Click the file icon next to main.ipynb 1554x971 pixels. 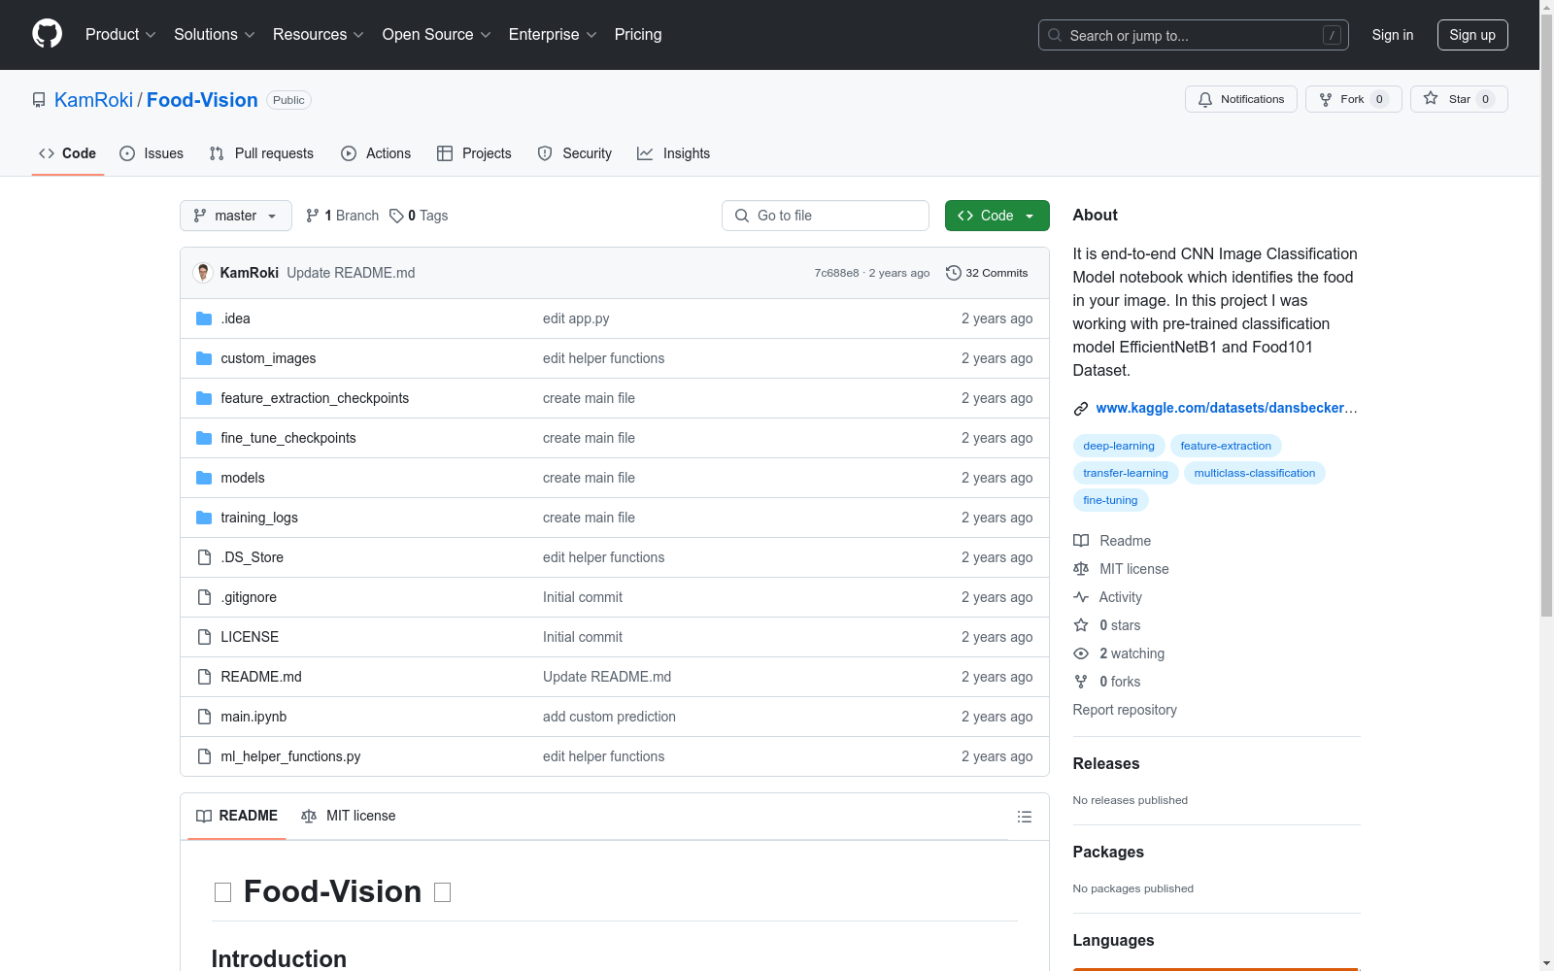click(204, 717)
